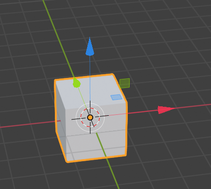Select the cube's darker left side face
Screen dimensions: 211x189
[x=61, y=120]
